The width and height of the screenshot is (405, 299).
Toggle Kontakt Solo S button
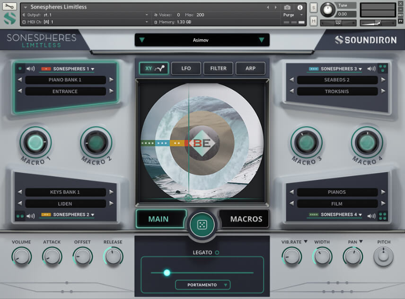point(314,8)
